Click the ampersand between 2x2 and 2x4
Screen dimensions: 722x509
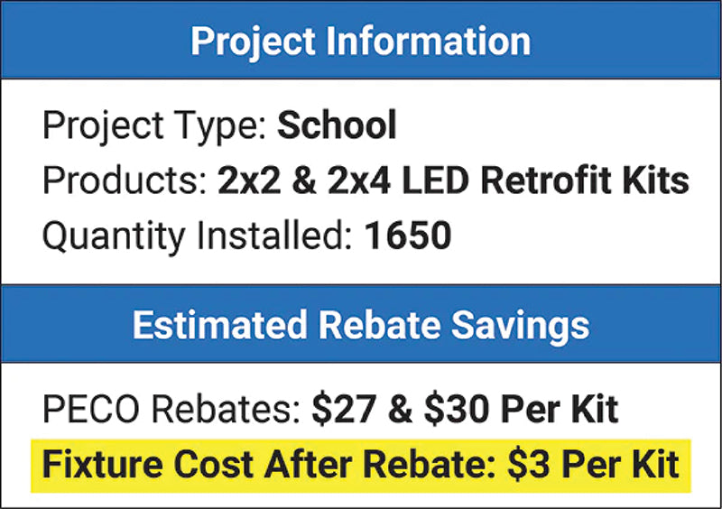[x=304, y=180]
